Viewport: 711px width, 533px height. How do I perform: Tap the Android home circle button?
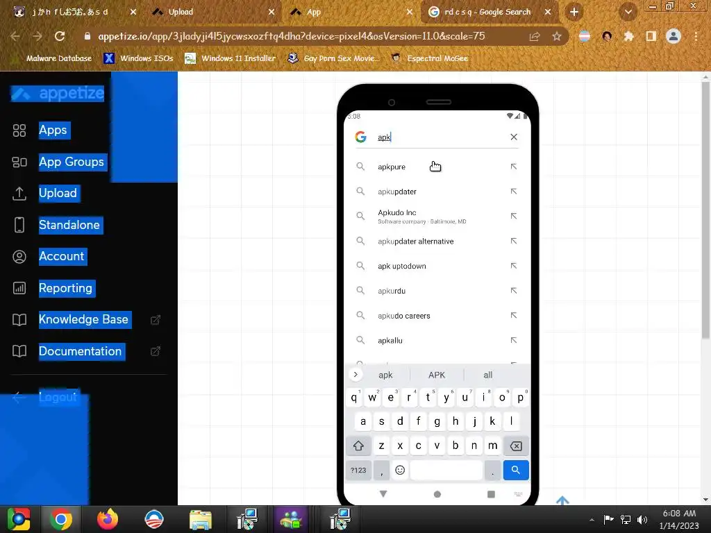(437, 494)
